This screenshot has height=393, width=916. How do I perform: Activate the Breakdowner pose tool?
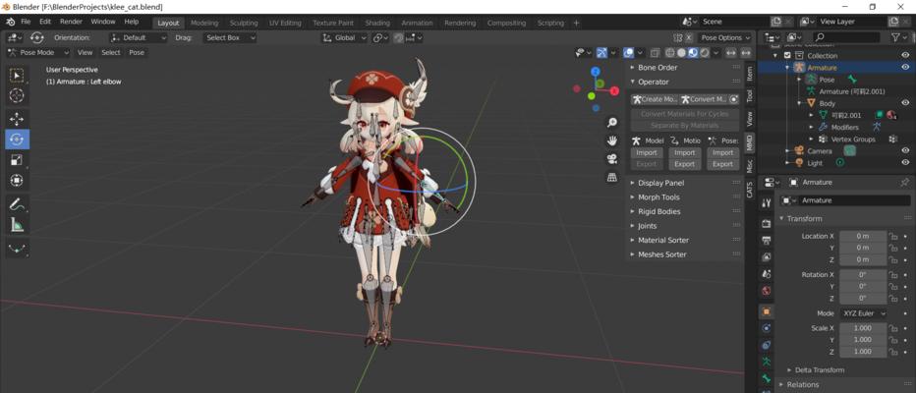(x=17, y=249)
